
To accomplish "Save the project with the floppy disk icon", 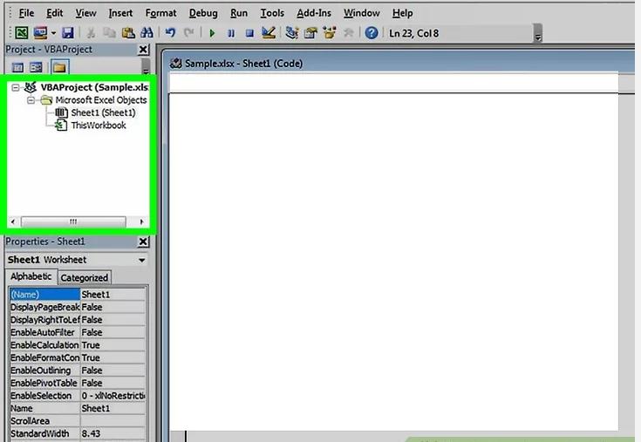I will click(67, 33).
